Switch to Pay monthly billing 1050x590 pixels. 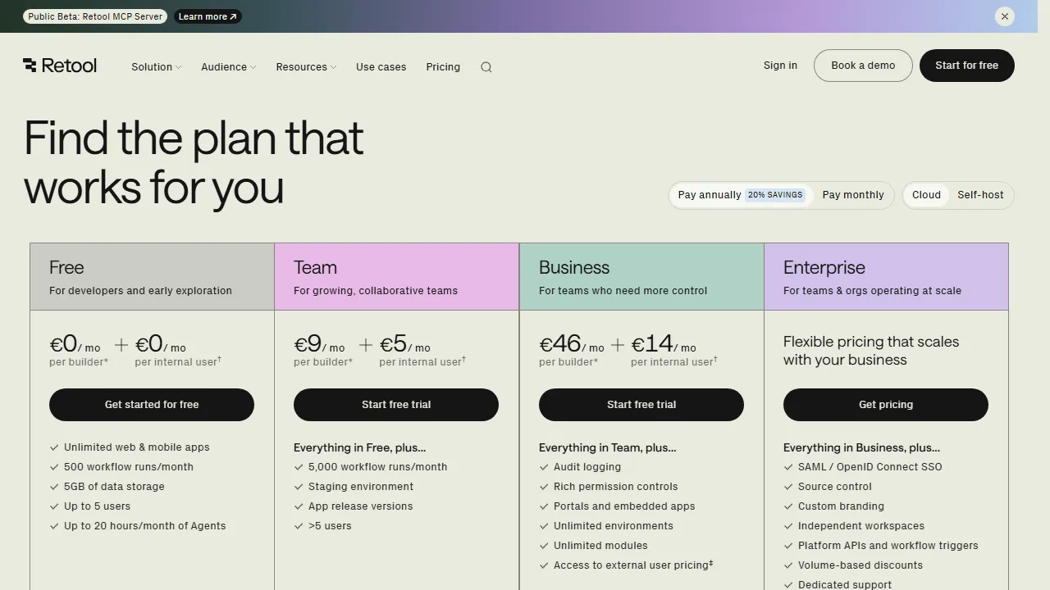coord(853,195)
